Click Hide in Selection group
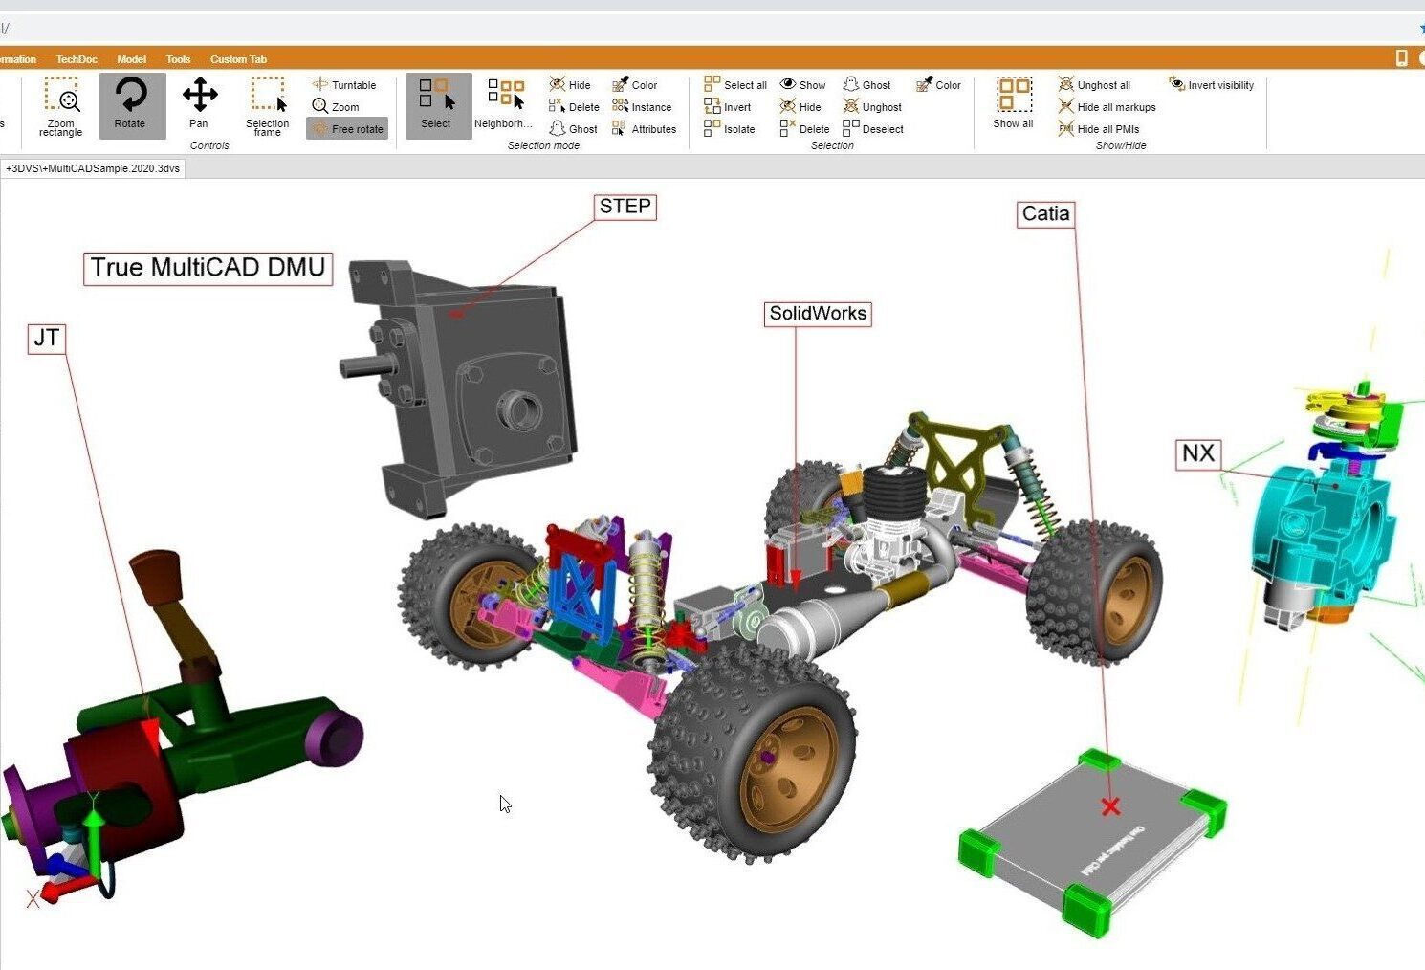The width and height of the screenshot is (1425, 970). (x=800, y=107)
